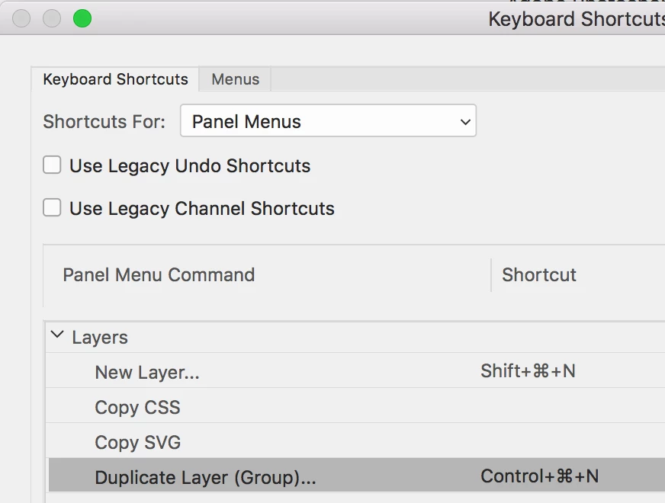Click the green zoom window button

[82, 18]
